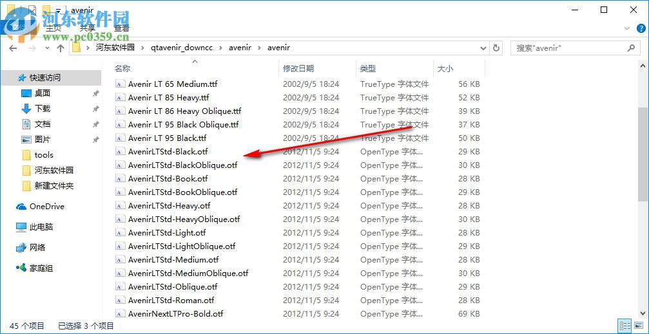Open 家庭组 homegroup icon
This screenshot has width=649, height=334.
pos(21,268)
